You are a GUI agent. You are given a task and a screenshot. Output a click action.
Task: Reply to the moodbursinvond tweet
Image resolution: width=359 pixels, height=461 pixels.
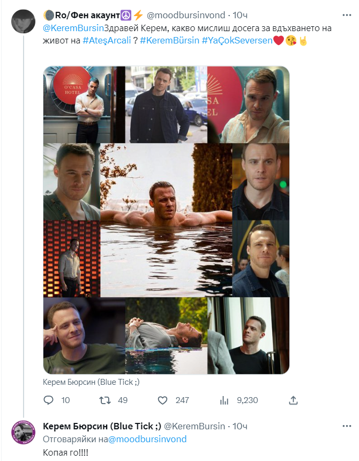[49, 400]
